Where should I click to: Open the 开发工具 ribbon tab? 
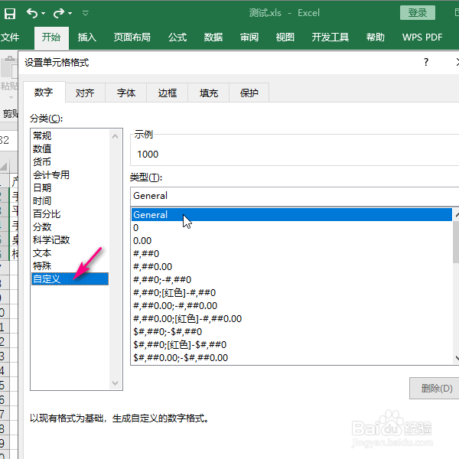click(330, 37)
